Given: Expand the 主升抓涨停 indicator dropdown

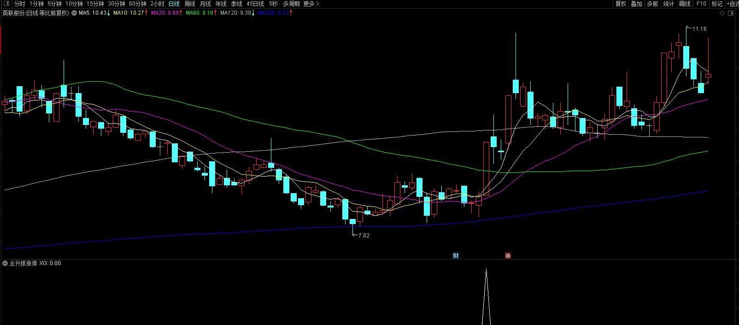Looking at the screenshot, I should [6, 263].
